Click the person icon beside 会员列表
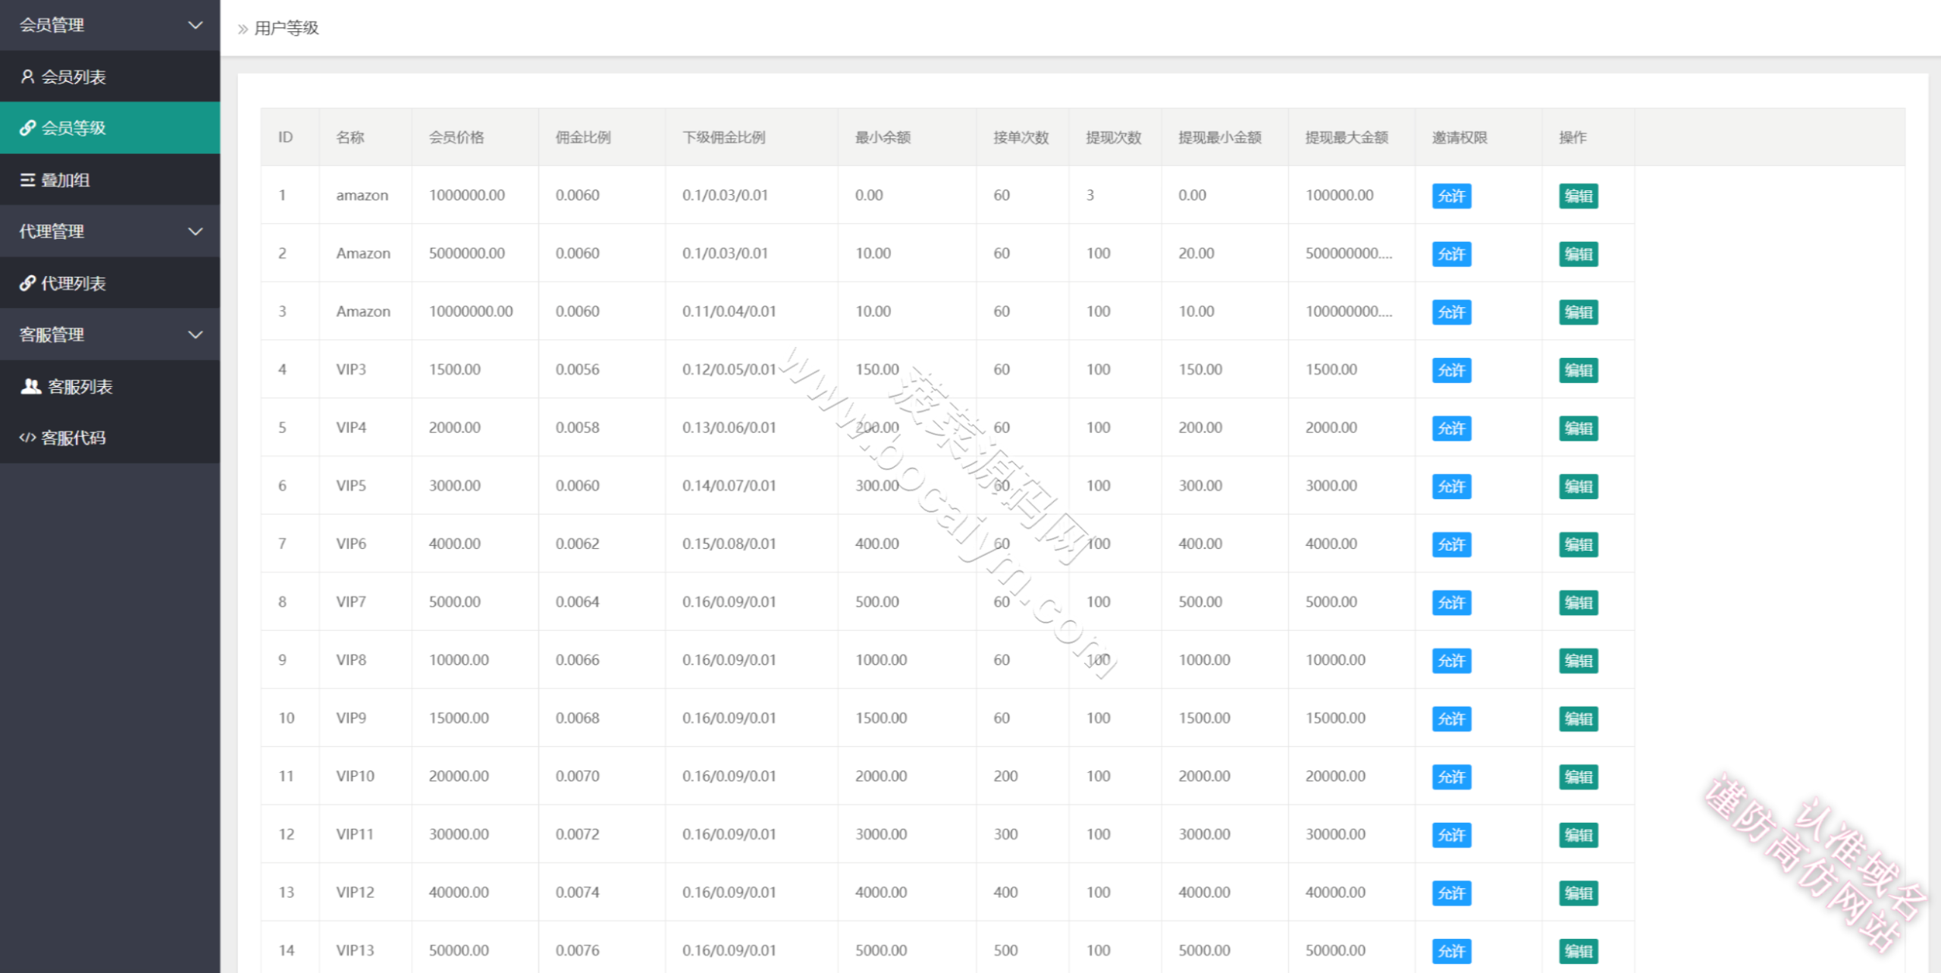This screenshot has height=973, width=1941. pyautogui.click(x=27, y=77)
